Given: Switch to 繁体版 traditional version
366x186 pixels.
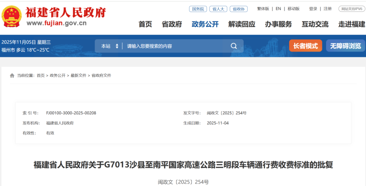Looking at the screenshot, I should tap(263, 9).
